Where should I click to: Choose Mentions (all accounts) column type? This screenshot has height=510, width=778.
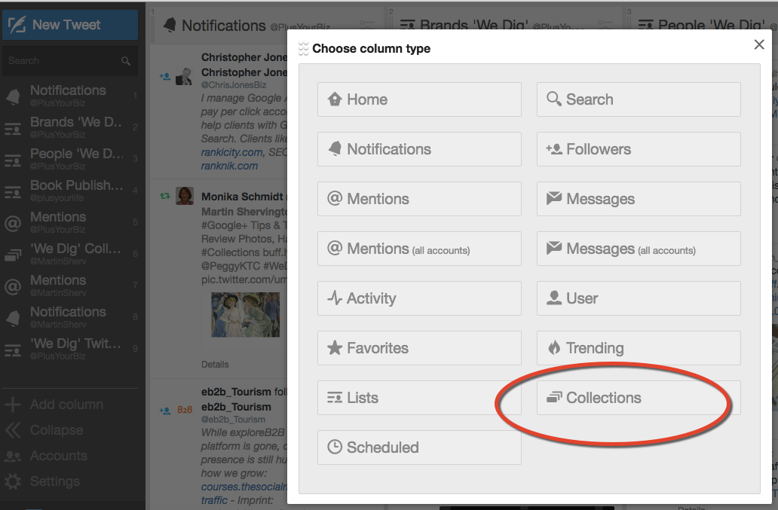click(x=419, y=249)
